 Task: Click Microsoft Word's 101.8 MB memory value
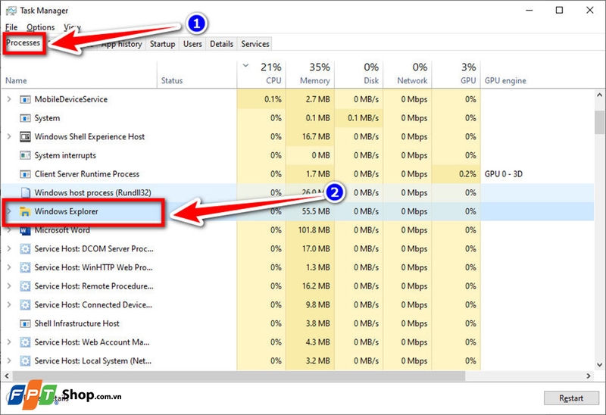[x=314, y=230]
